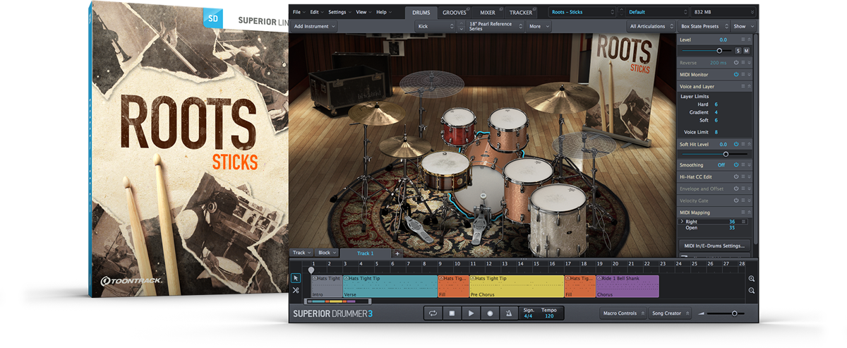Collapse the MIDI Mapping section
The width and height of the screenshot is (847, 348).
(x=749, y=212)
